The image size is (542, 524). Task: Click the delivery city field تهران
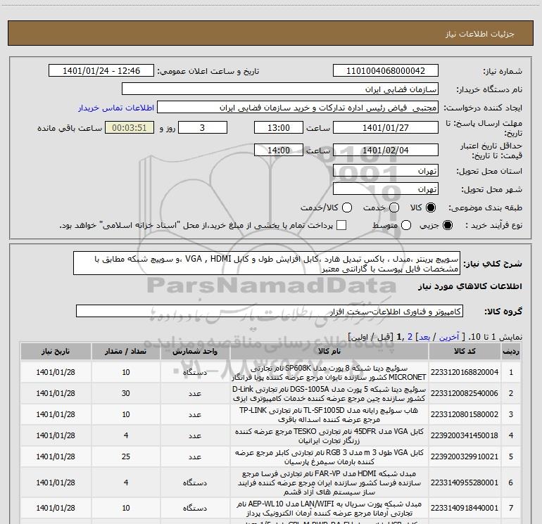[386, 189]
